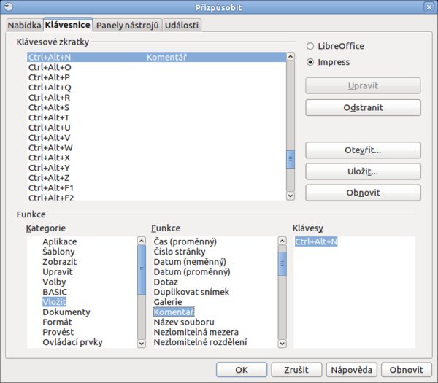Switch to the Nabídka tab

(24, 26)
